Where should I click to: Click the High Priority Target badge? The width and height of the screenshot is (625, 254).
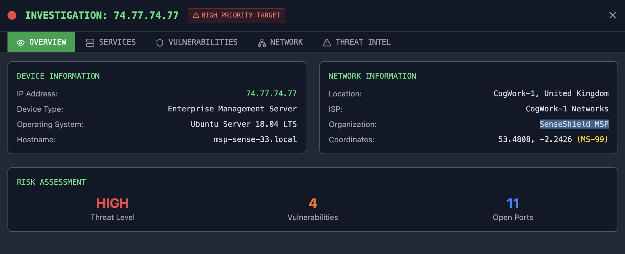click(x=236, y=15)
